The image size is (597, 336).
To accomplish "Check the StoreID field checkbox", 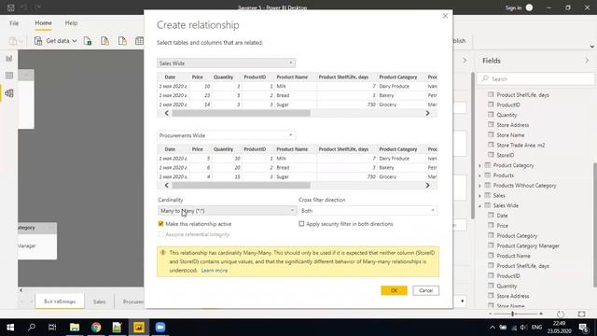I will [491, 155].
